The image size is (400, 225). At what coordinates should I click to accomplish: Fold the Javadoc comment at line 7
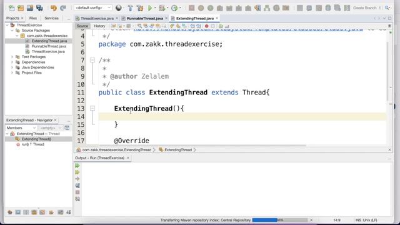tap(92, 60)
